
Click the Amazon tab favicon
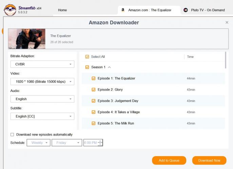123,10
